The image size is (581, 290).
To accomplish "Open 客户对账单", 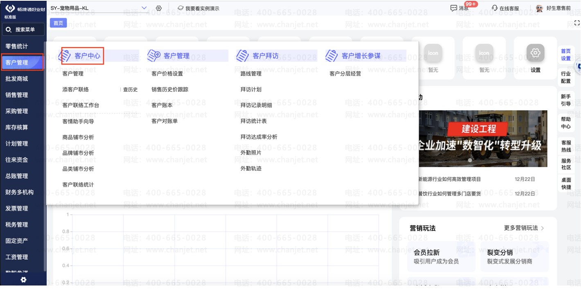I will click(164, 121).
